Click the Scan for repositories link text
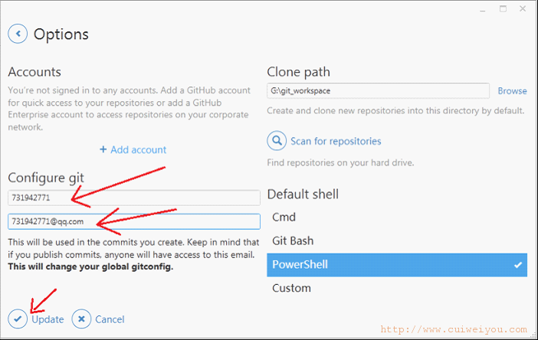538x340 pixels. tap(336, 141)
